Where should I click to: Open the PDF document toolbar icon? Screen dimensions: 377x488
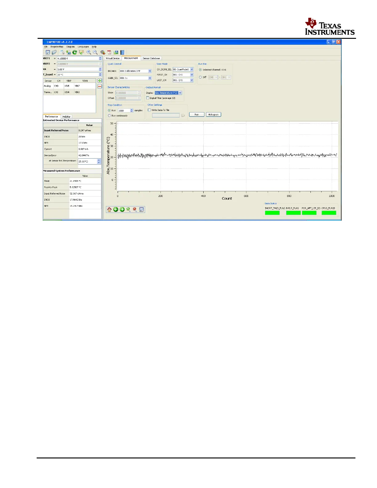coord(109,52)
